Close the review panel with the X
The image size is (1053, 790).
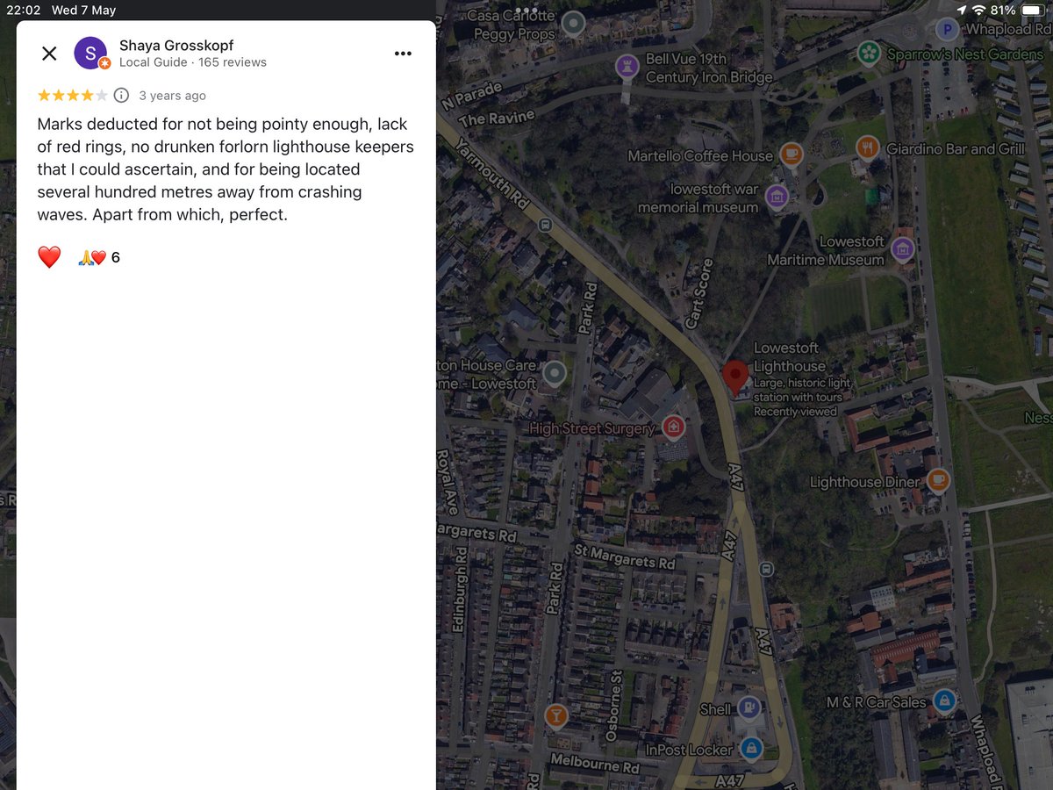pos(49,54)
